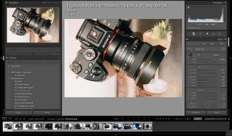
Task: Hide the filmstrip with bottom arrow
Action: click(x=116, y=135)
